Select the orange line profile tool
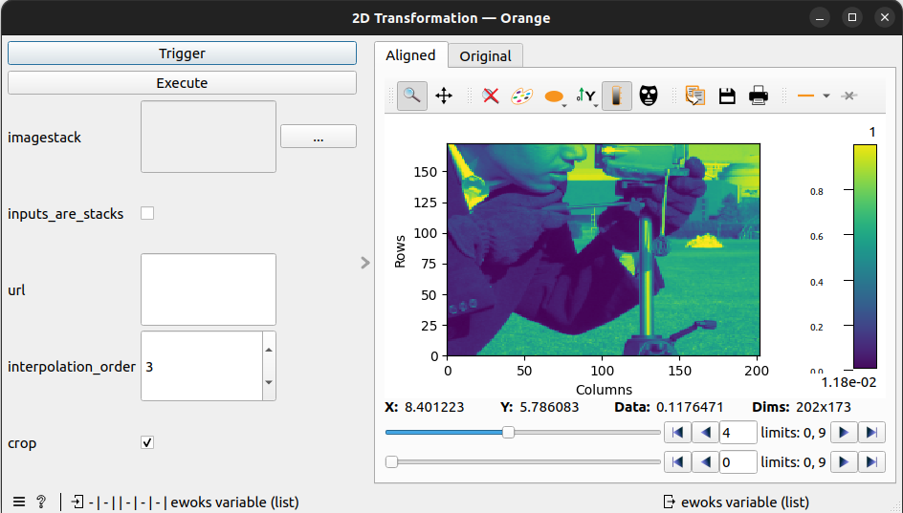This screenshot has width=903, height=513. click(805, 96)
